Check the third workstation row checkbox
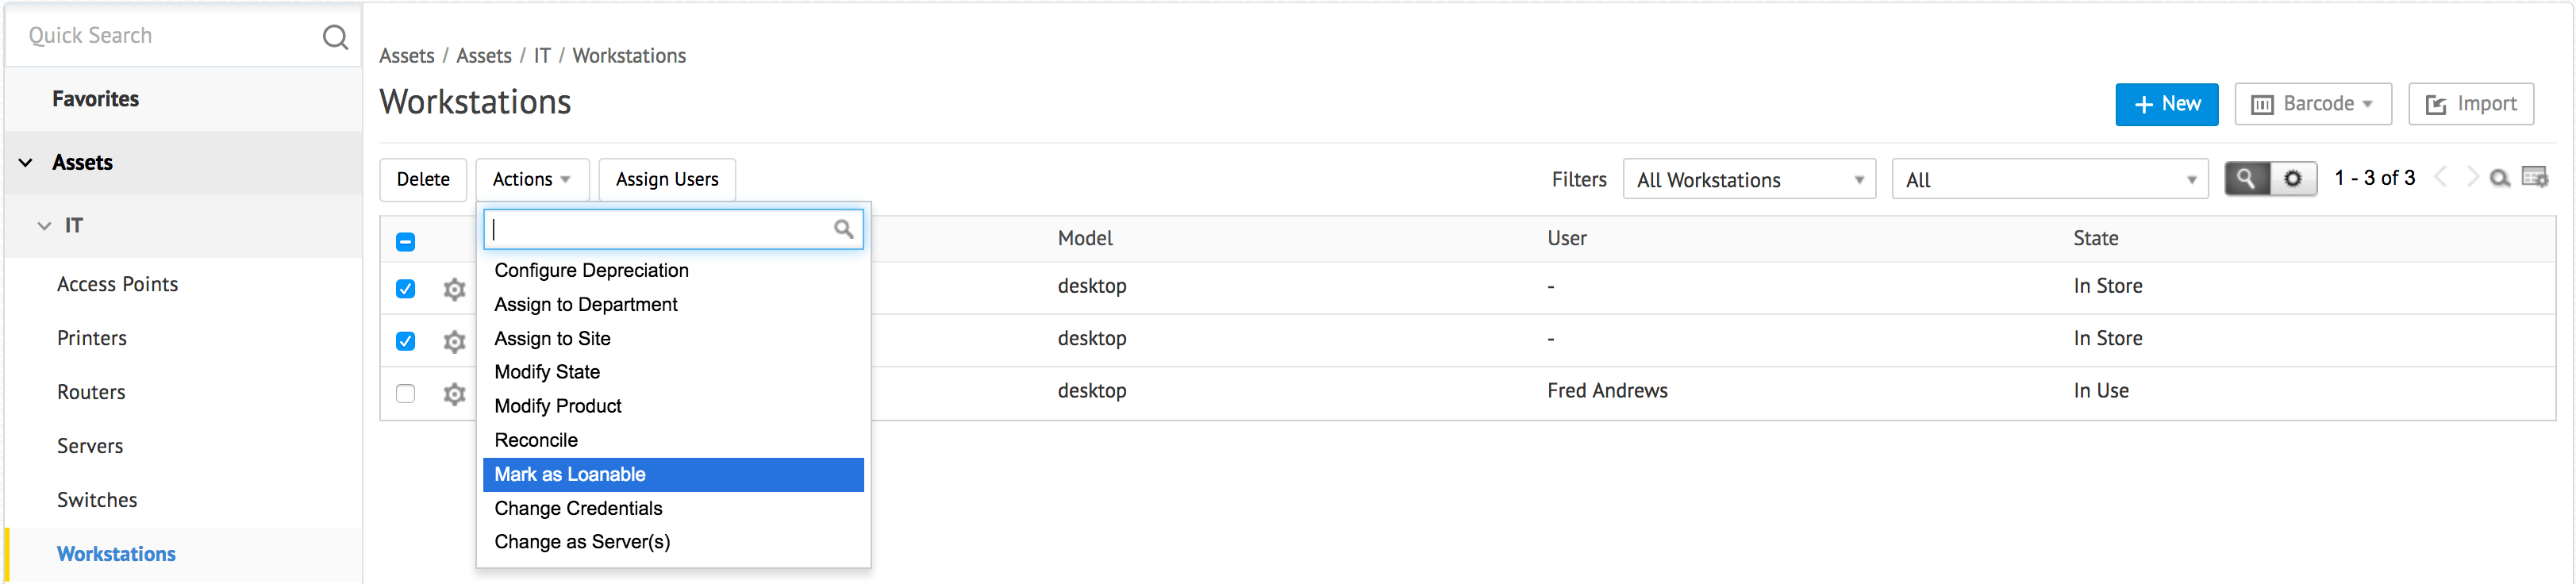 (x=405, y=394)
